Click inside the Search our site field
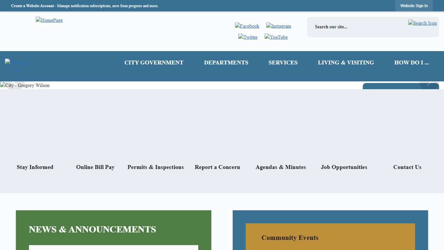 (x=358, y=27)
